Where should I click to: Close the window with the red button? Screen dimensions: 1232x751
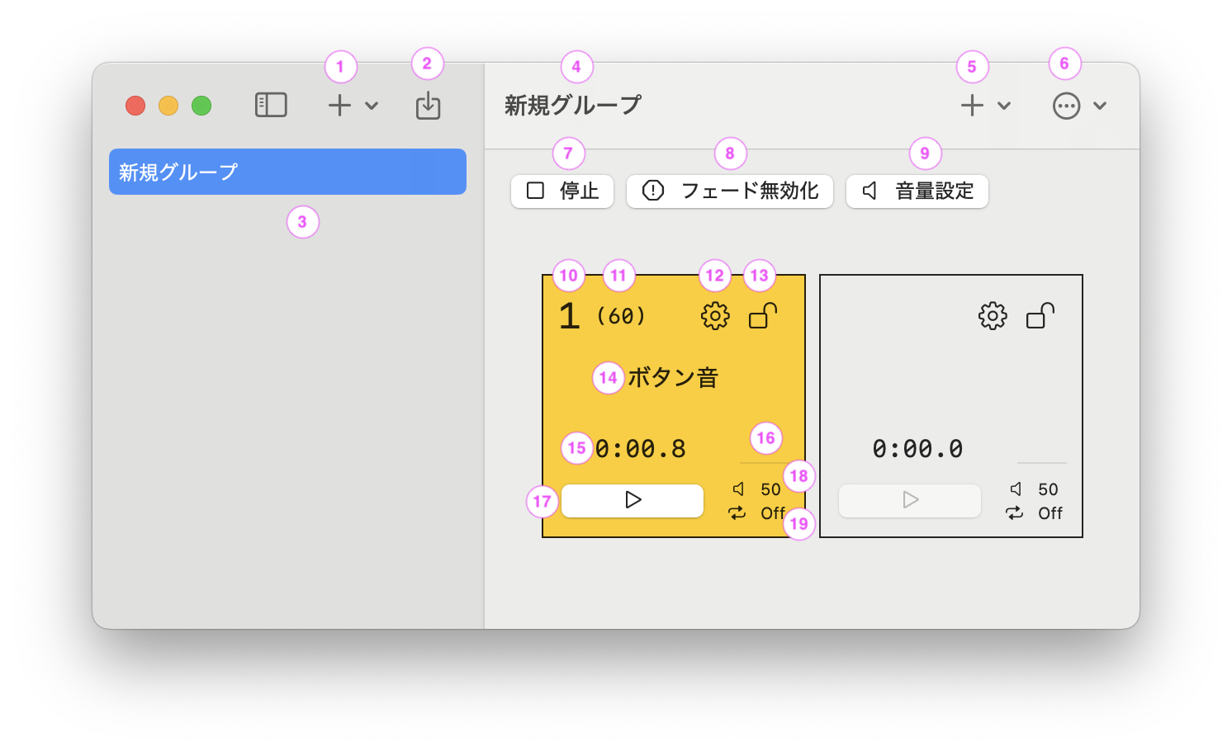click(135, 106)
